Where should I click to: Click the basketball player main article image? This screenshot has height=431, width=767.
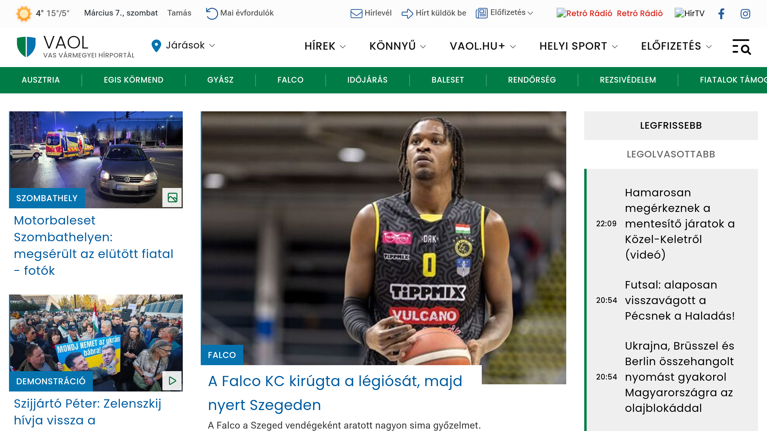[383, 227]
